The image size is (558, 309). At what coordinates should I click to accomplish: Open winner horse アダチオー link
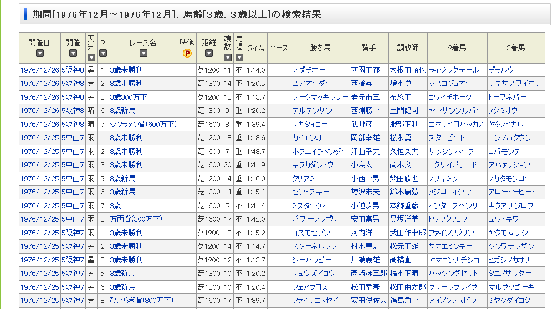[308, 70]
